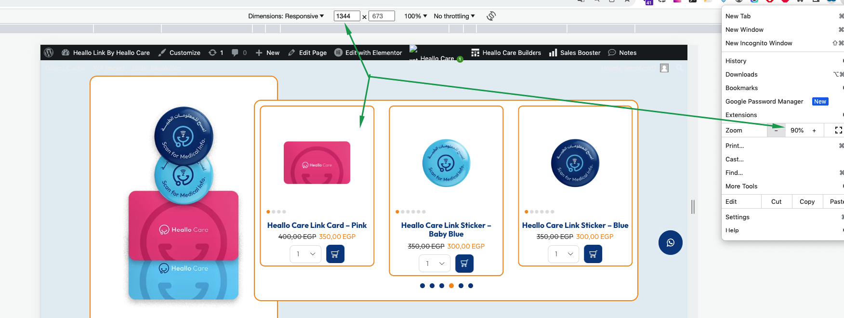Choose Cast from Chrome menu
844x318 pixels.
click(783, 159)
